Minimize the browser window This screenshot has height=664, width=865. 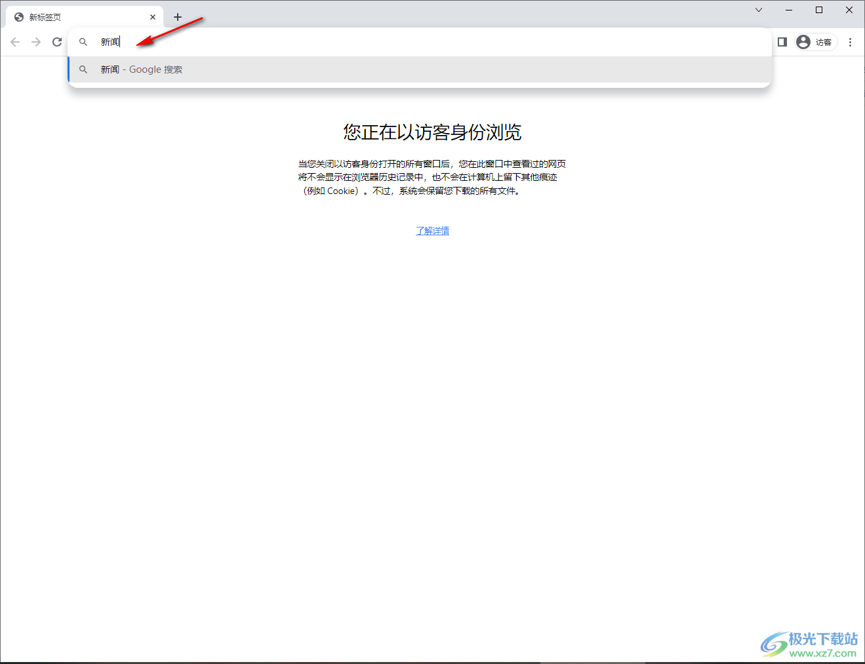click(x=789, y=10)
